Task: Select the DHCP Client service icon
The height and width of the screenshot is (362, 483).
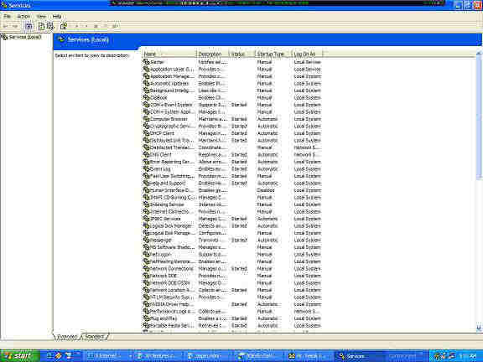Action: (x=146, y=133)
